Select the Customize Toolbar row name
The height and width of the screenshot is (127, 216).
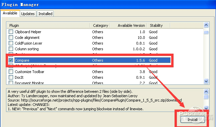pyautogui.click(x=29, y=72)
